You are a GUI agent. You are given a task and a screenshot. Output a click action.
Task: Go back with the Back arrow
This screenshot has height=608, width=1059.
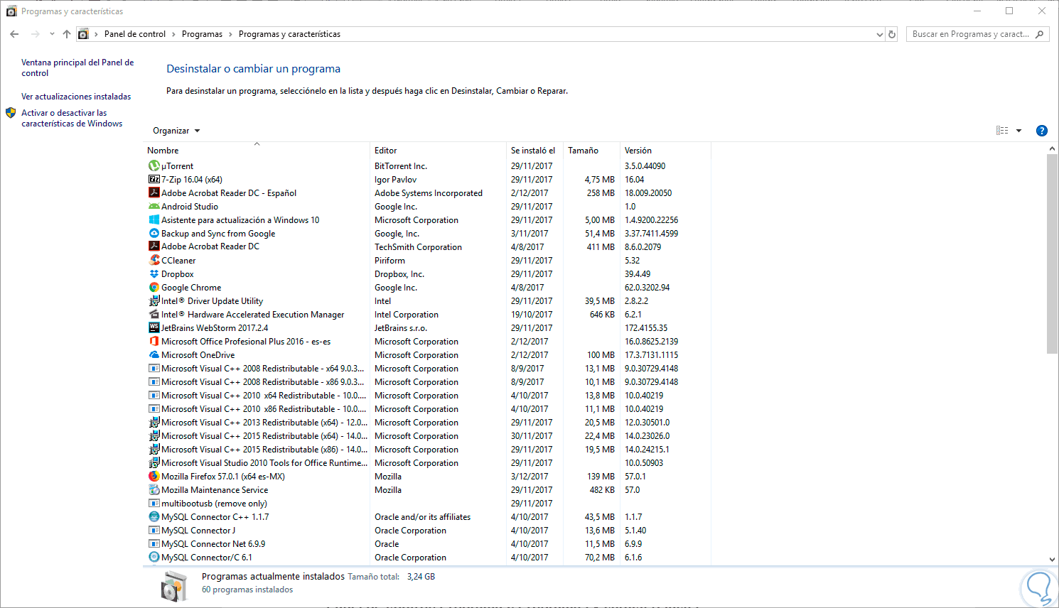pyautogui.click(x=14, y=34)
